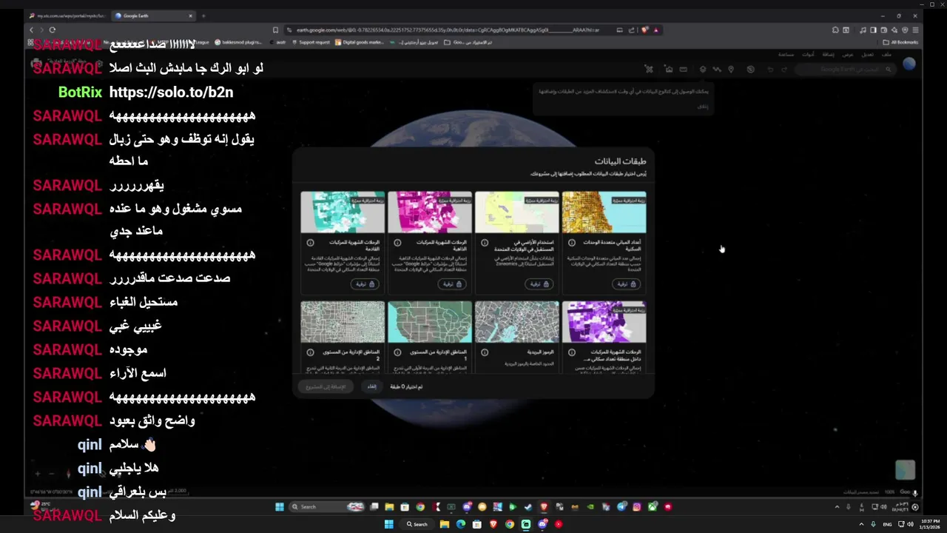This screenshot has width=947, height=533.
Task: Click the Brave shields lion icon
Action: click(645, 30)
